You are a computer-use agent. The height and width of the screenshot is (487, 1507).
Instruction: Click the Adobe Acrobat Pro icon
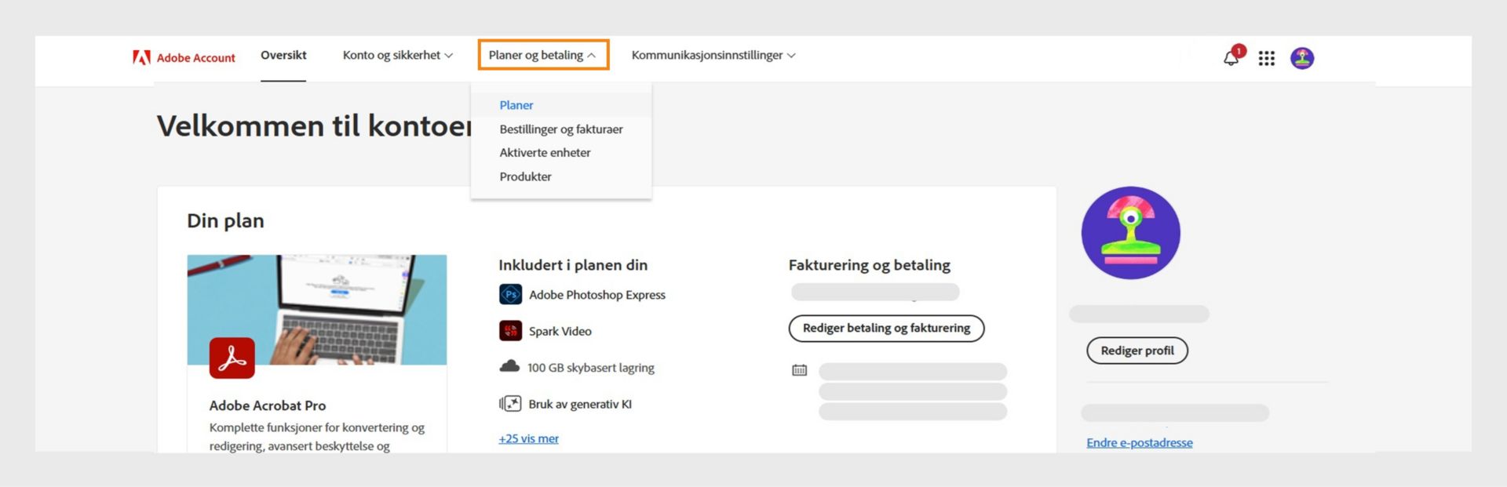pos(232,358)
